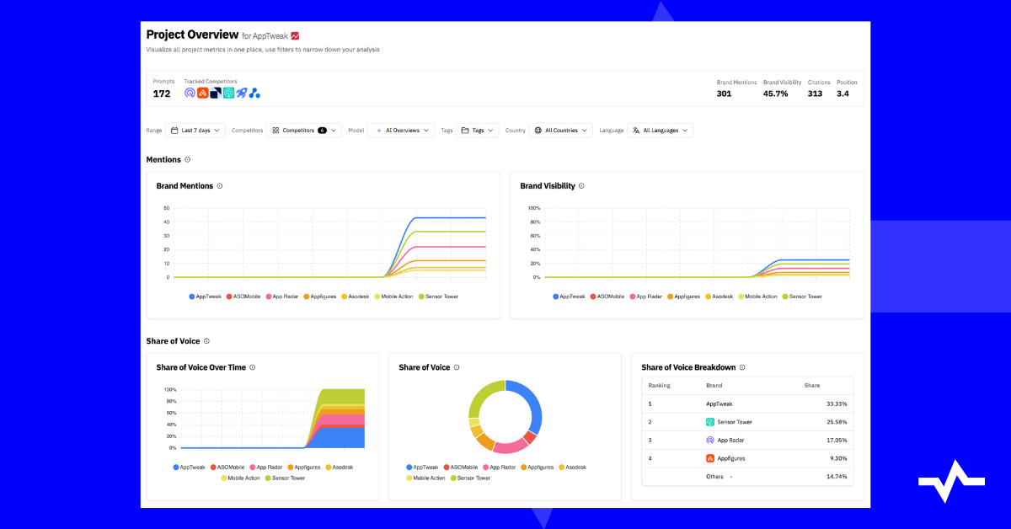This screenshot has height=529, width=1011.
Task: Click Sensor Tower icon in breakdown table
Action: [x=710, y=422]
